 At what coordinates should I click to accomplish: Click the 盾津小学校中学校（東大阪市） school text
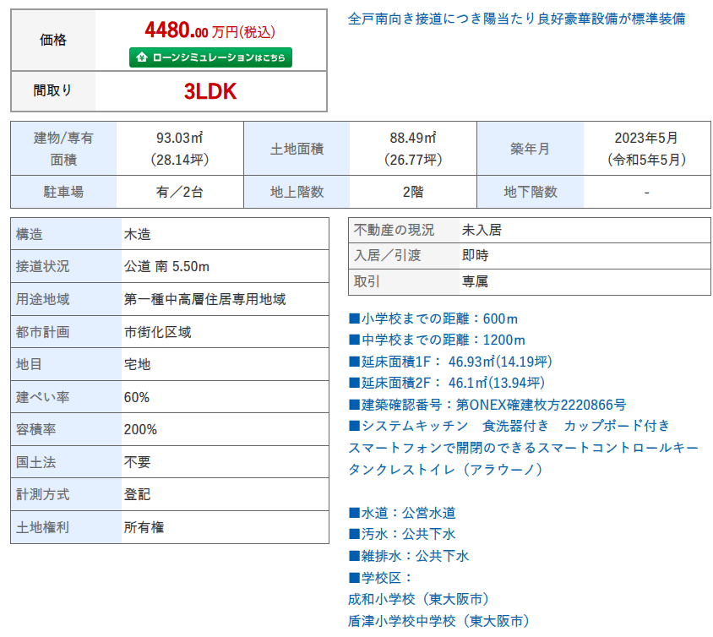(438, 621)
